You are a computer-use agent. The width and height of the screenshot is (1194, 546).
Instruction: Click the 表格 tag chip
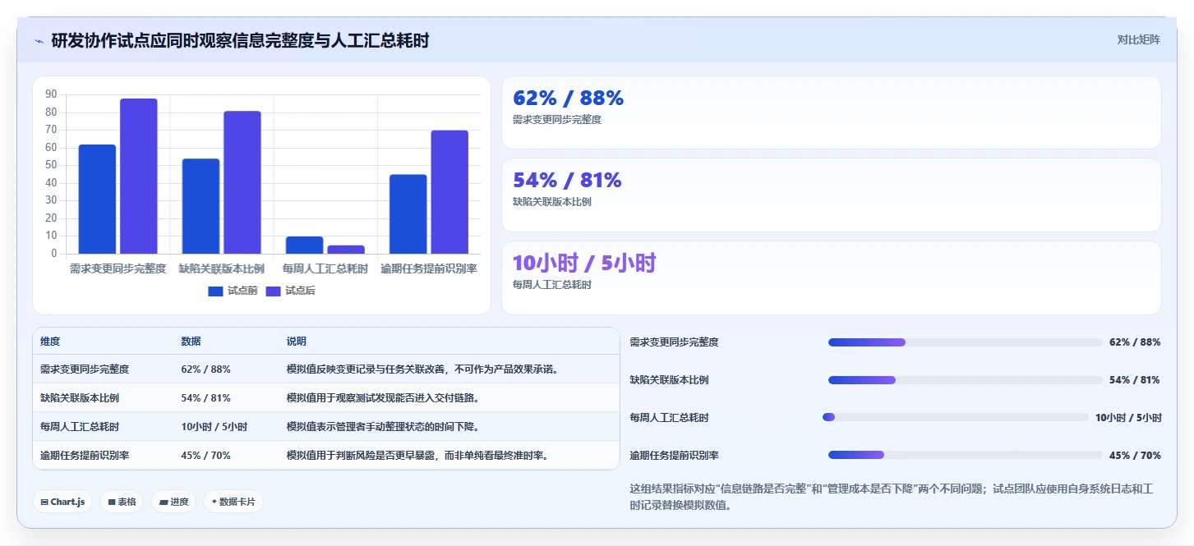pyautogui.click(x=122, y=502)
